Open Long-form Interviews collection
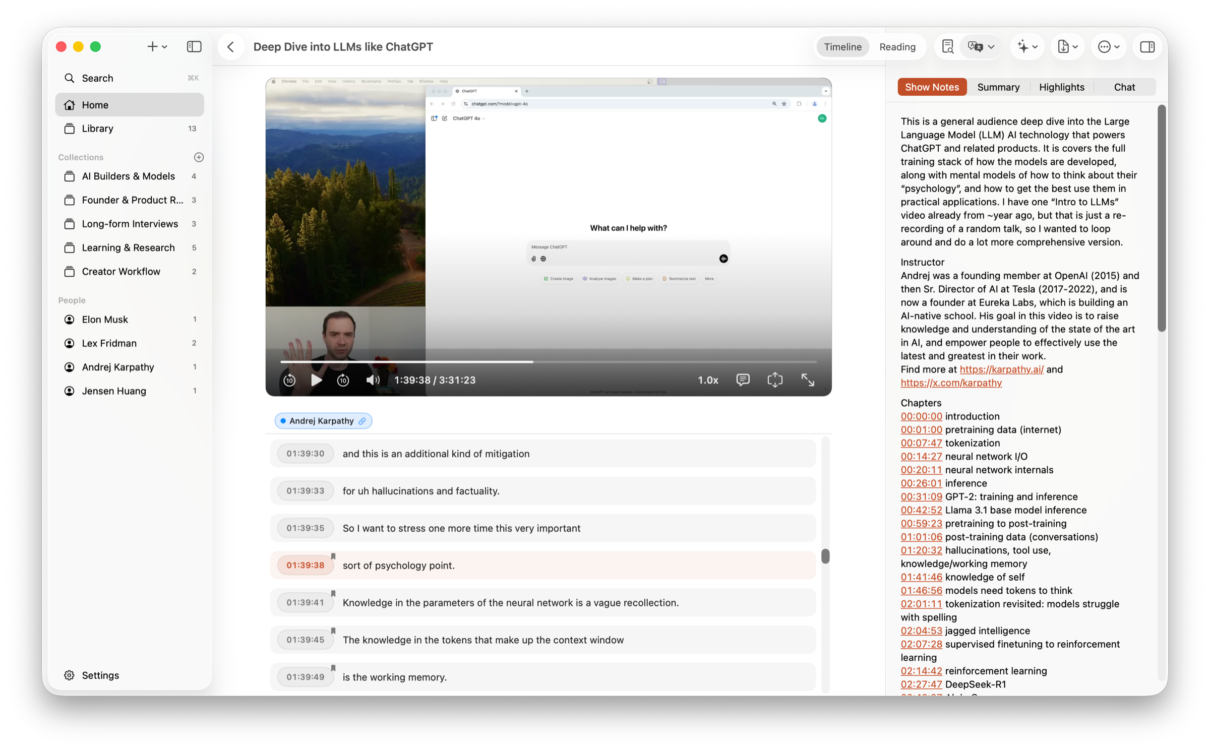 point(130,224)
